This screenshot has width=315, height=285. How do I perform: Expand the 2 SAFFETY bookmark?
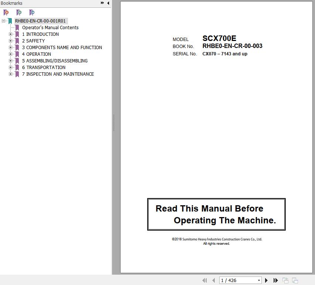pyautogui.click(x=10, y=41)
